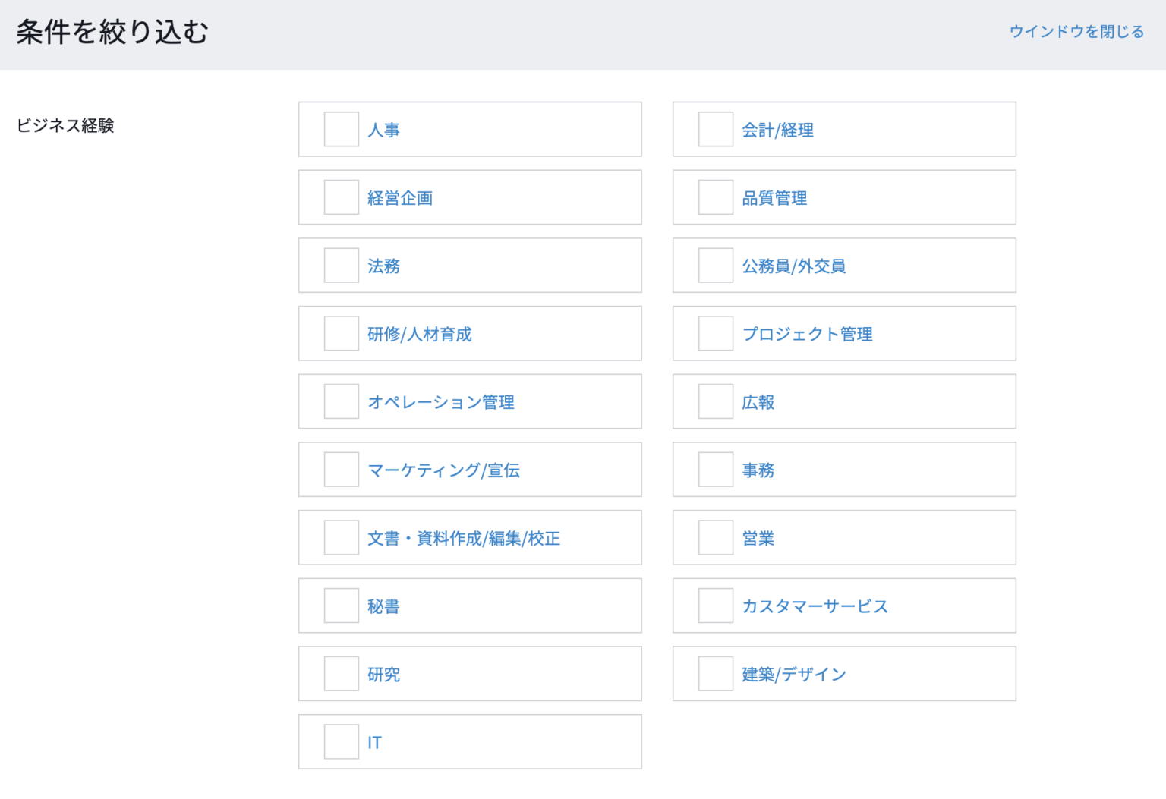Screen dimensions: 1166x799
Task: Mark the 研修/人材育成 checkbox
Action: tap(341, 334)
